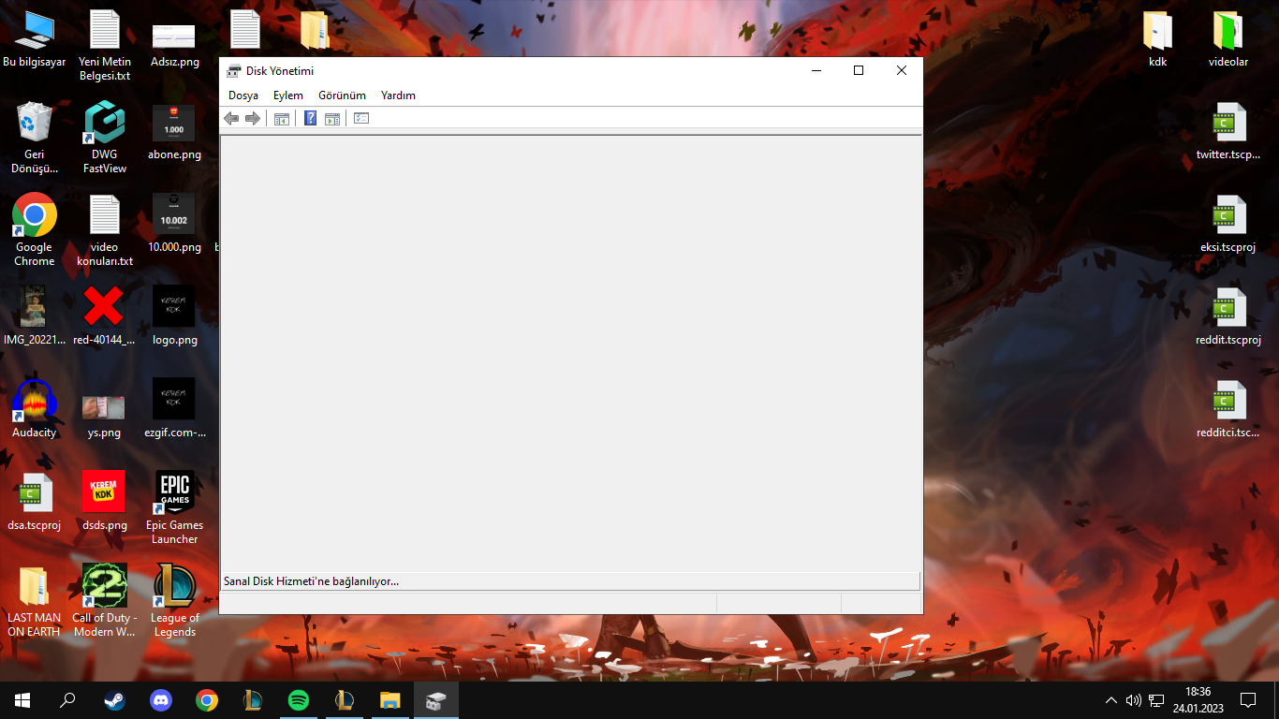Open the Görünüm menu
Screen dimensions: 1279x719
tap(342, 95)
